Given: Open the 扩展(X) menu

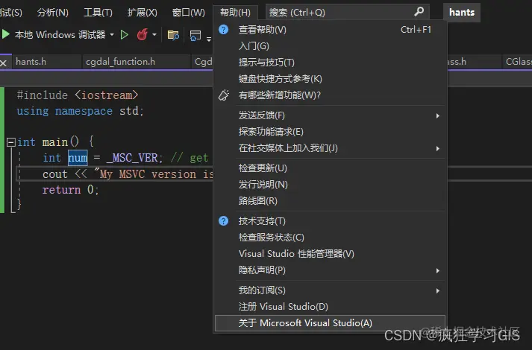Looking at the screenshot, I should click(143, 13).
